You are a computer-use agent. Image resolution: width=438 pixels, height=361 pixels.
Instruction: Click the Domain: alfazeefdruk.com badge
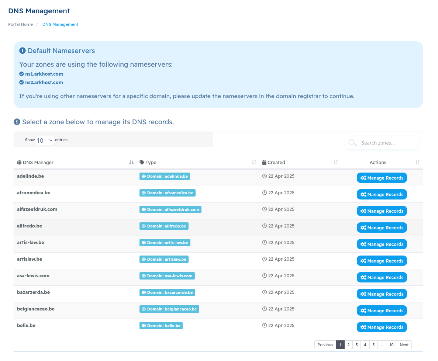170,209
